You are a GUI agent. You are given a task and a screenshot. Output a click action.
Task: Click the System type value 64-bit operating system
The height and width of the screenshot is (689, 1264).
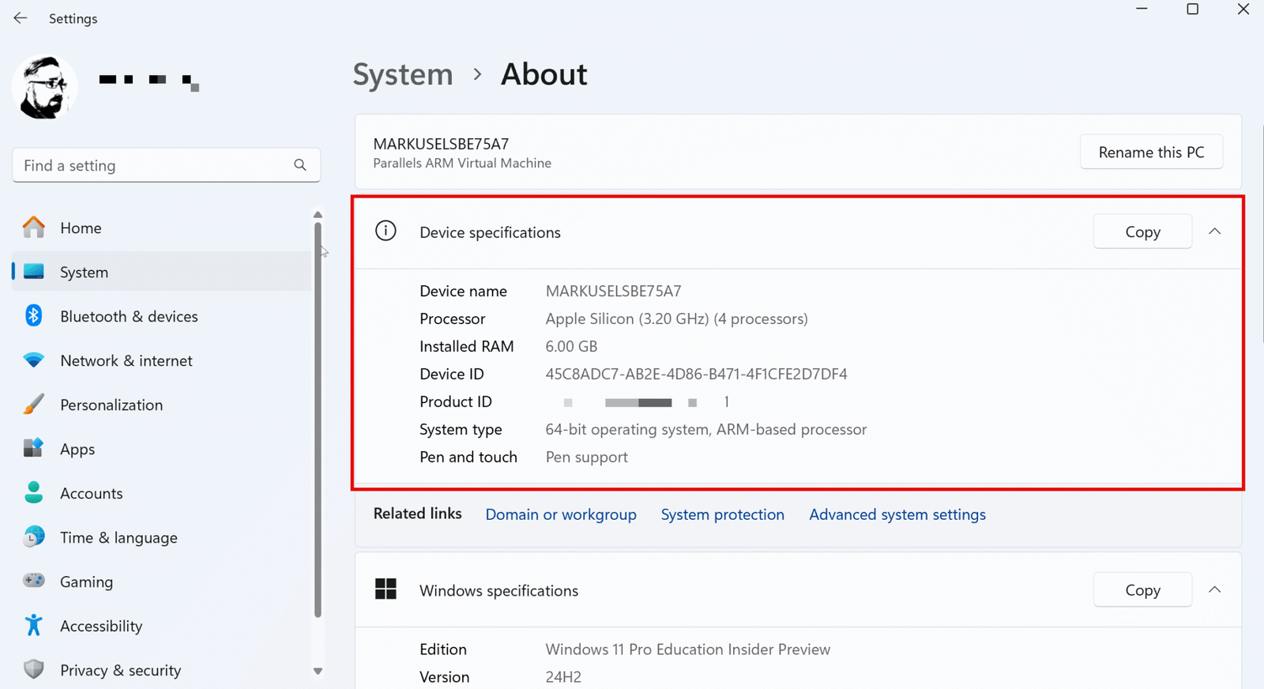click(x=705, y=429)
